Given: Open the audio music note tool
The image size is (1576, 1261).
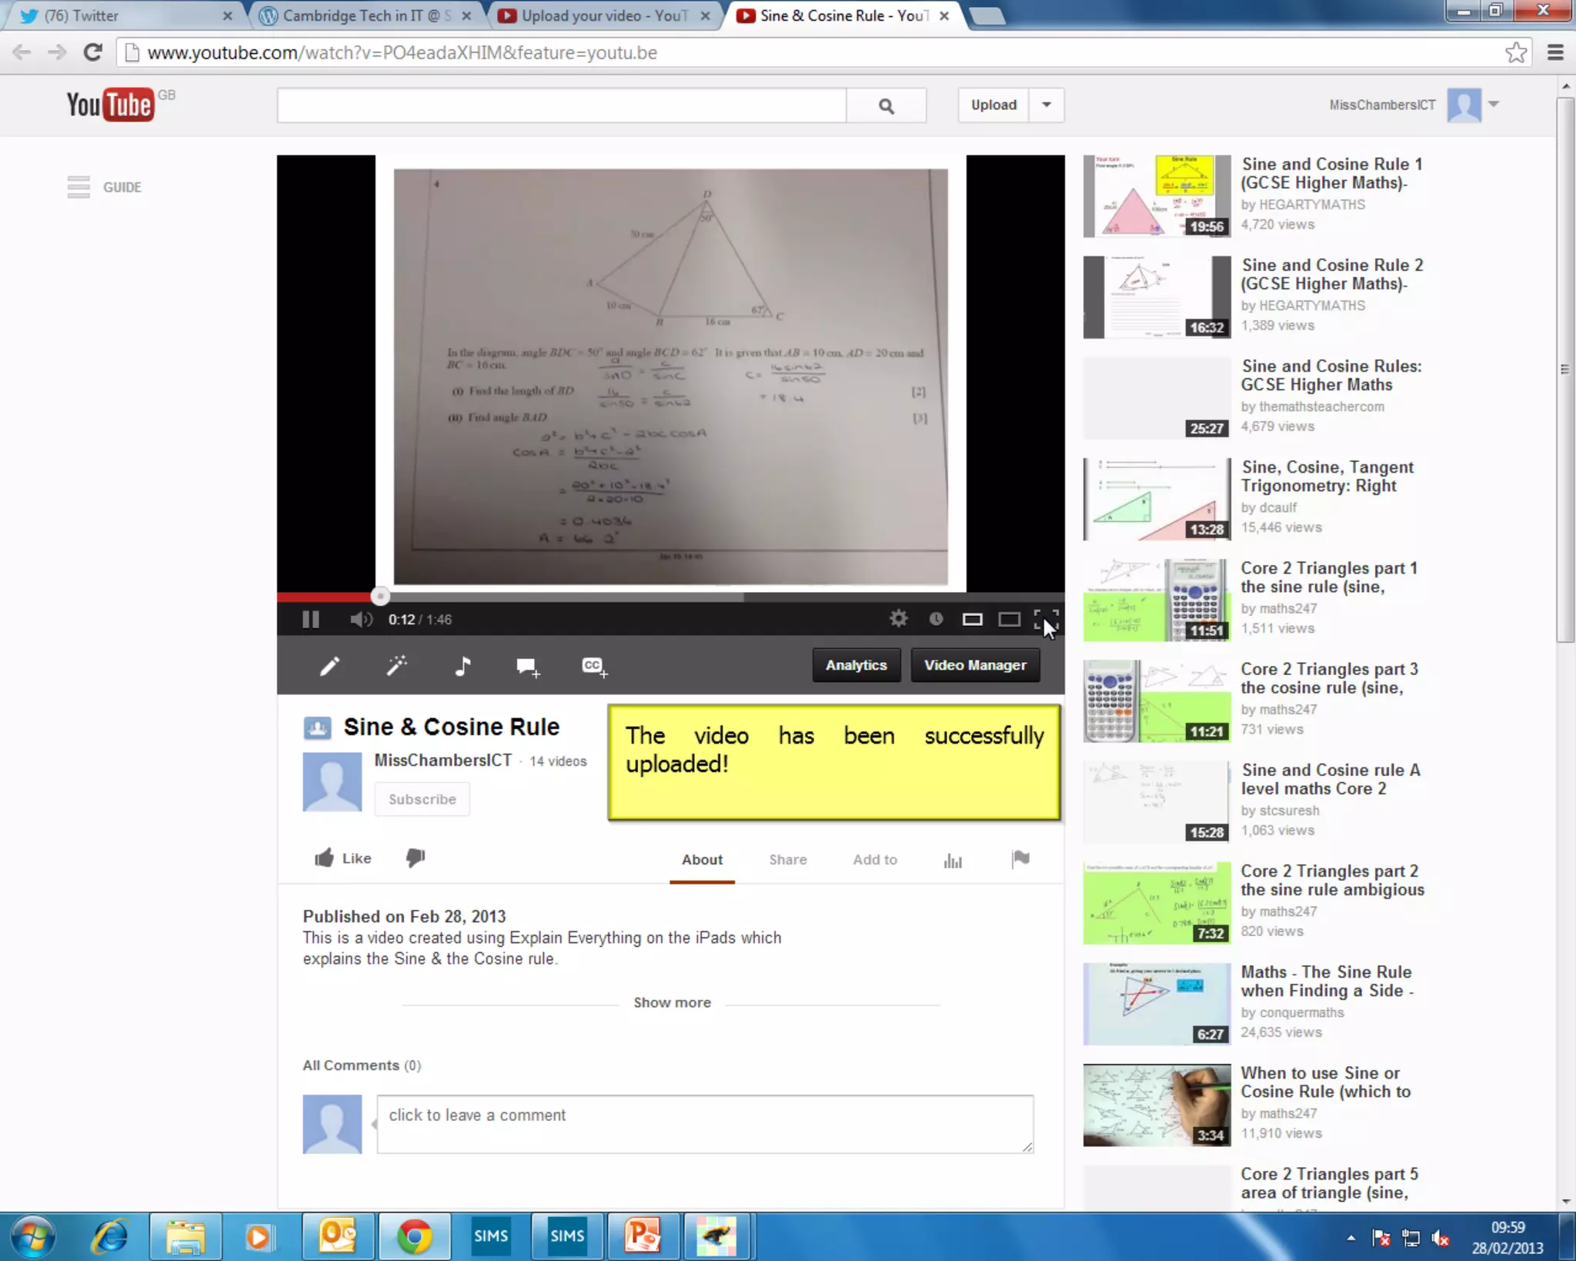Looking at the screenshot, I should [462, 666].
